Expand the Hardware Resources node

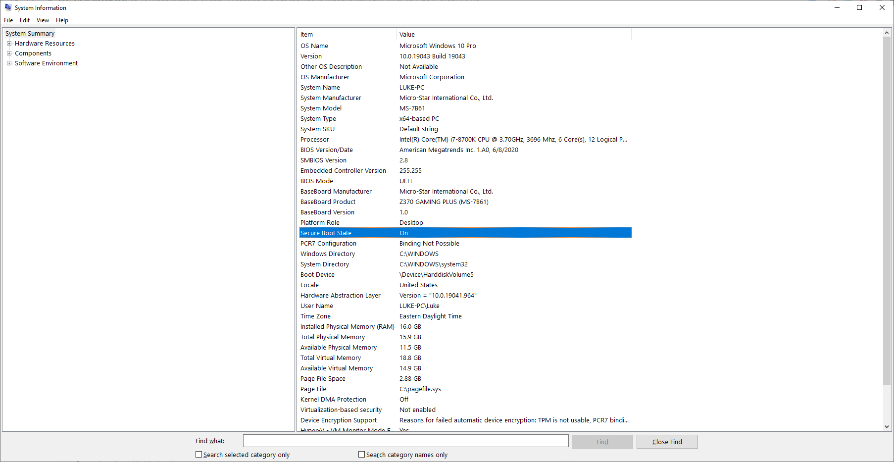[x=9, y=44]
